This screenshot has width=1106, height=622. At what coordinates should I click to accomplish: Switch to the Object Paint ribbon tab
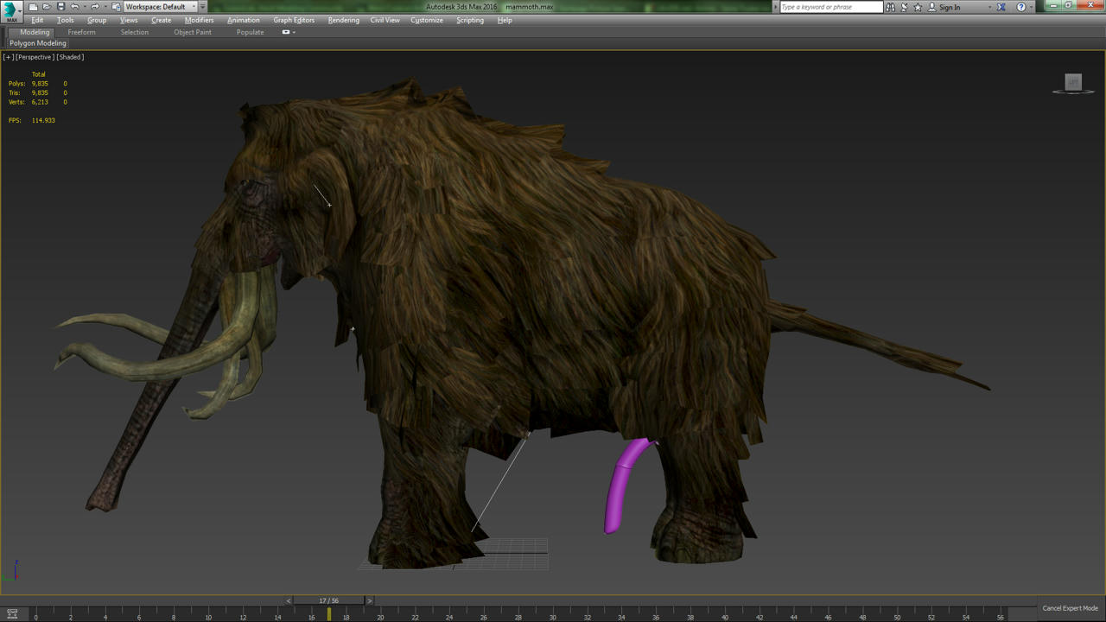(x=193, y=32)
